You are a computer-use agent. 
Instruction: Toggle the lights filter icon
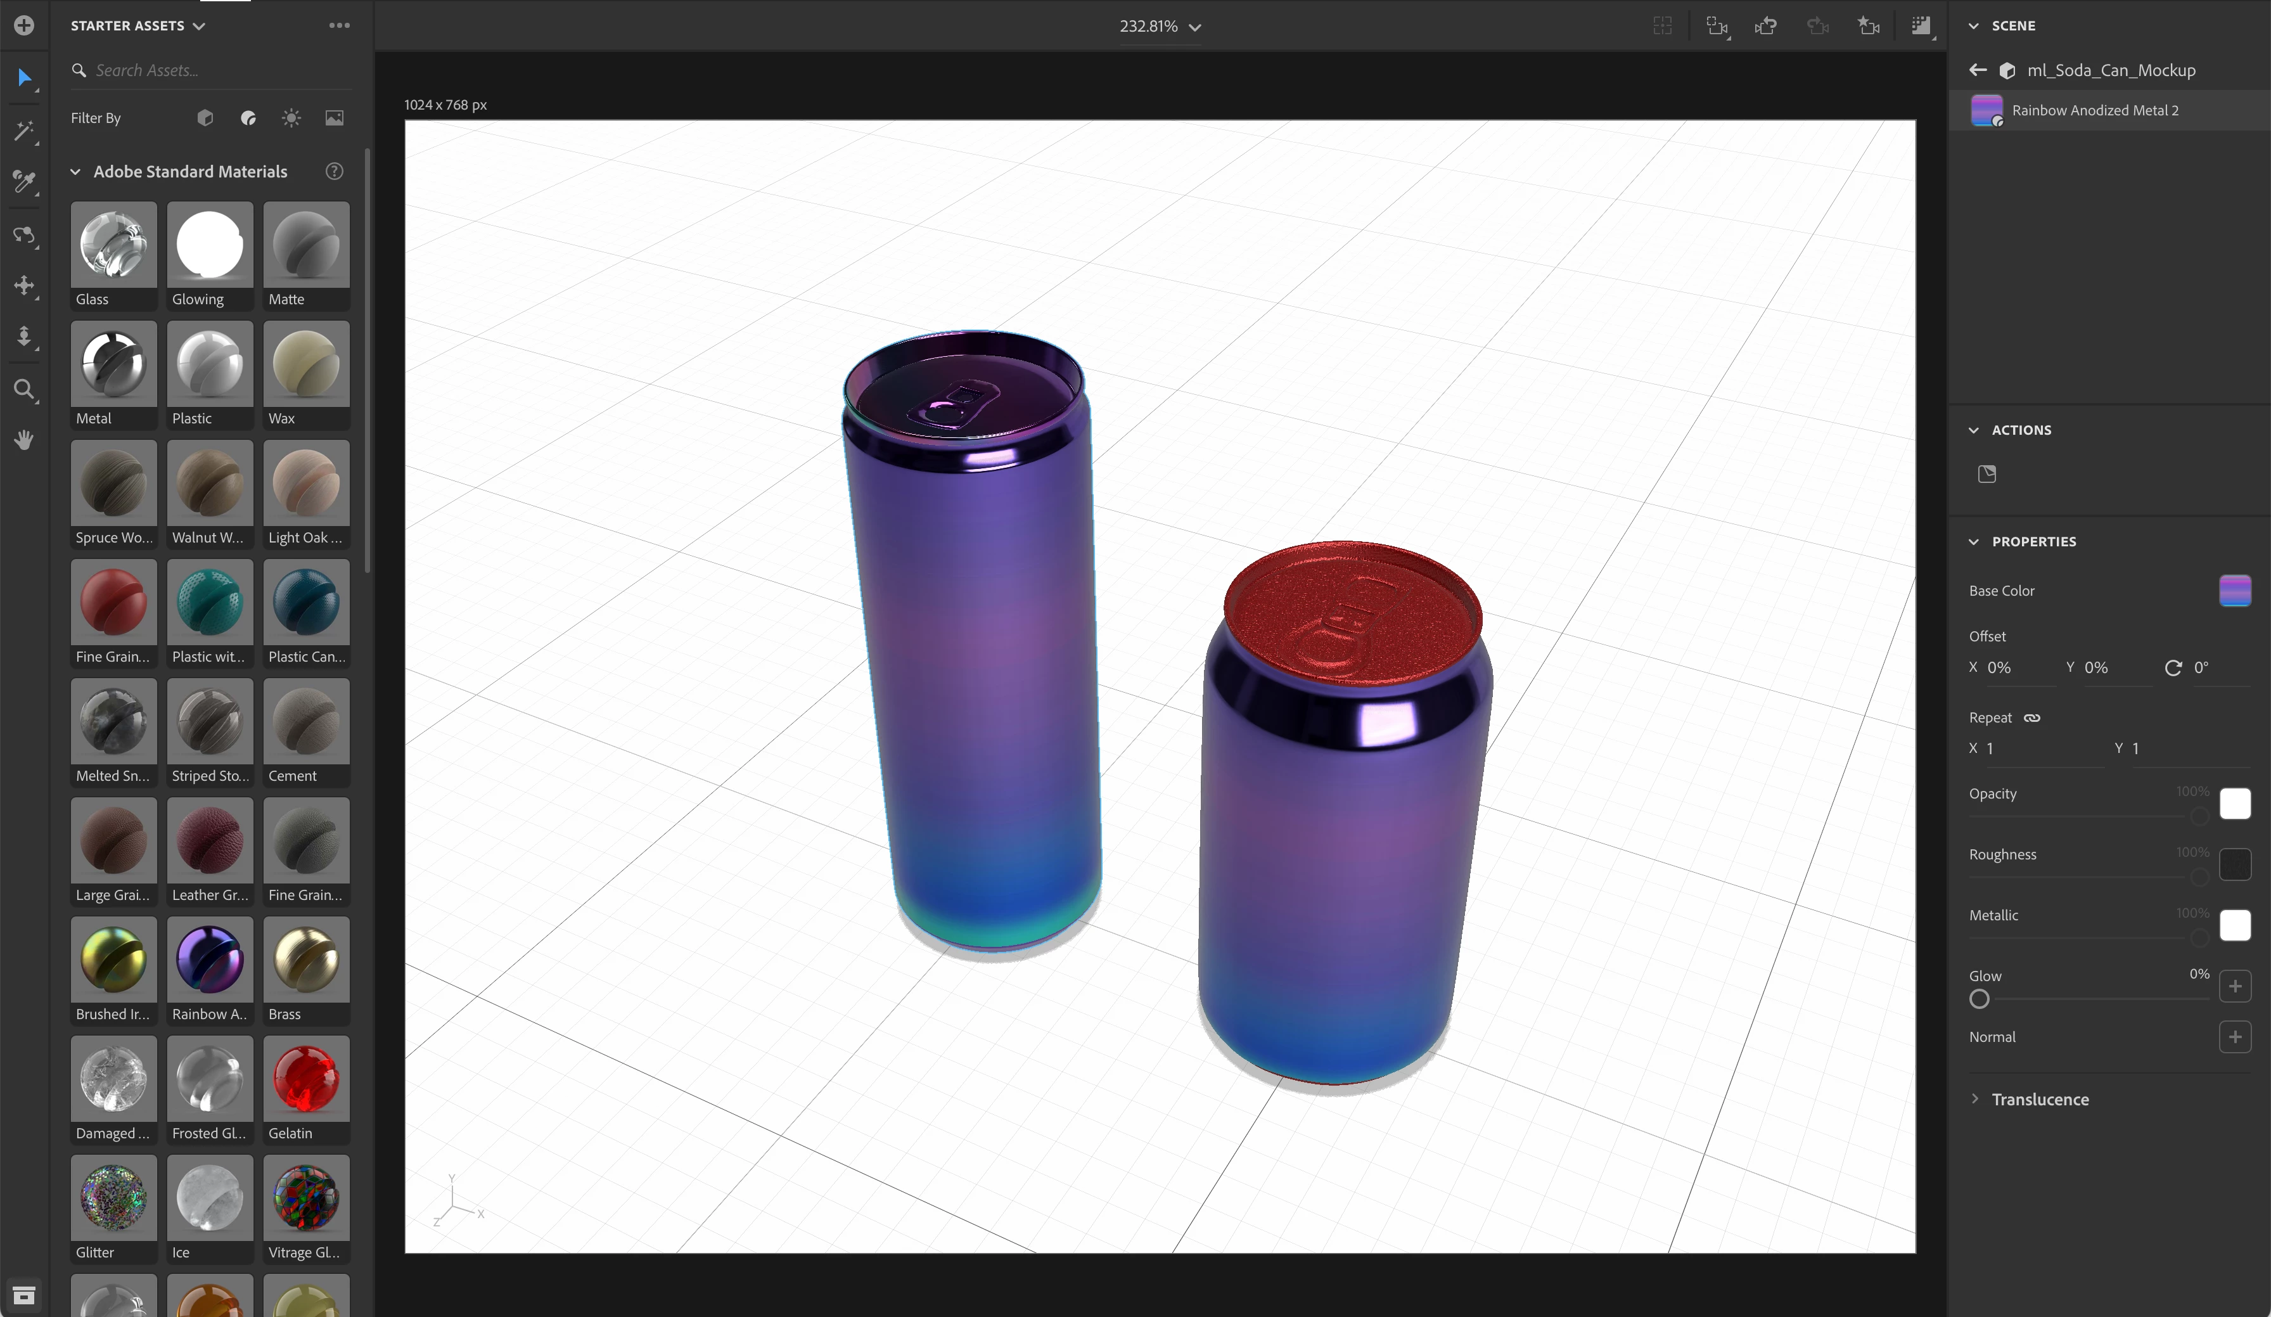pyautogui.click(x=291, y=118)
